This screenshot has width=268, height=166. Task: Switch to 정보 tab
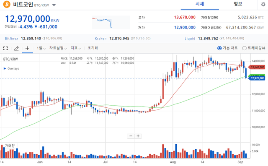(x=238, y=4)
